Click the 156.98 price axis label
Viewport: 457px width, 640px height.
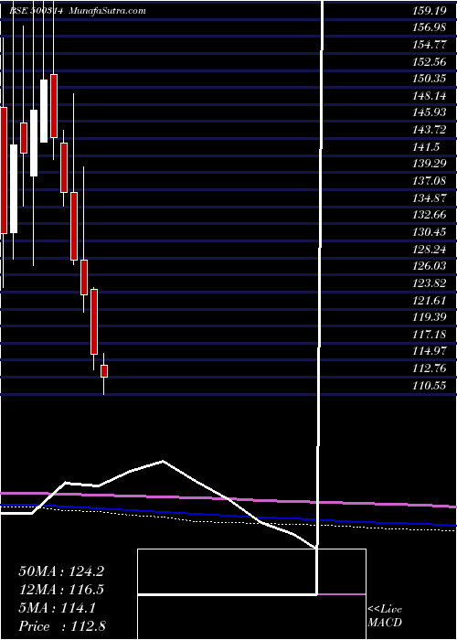point(430,27)
